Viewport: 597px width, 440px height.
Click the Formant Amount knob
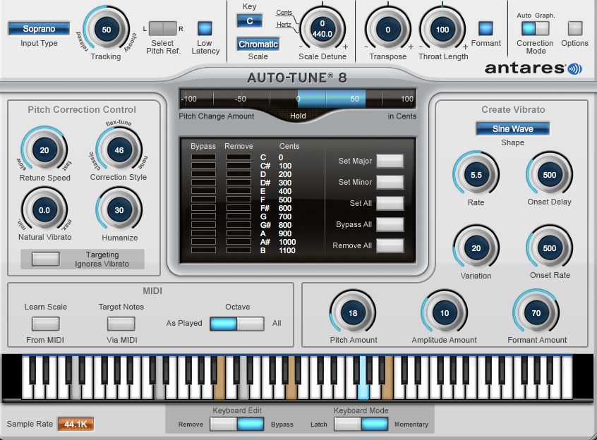(x=536, y=311)
